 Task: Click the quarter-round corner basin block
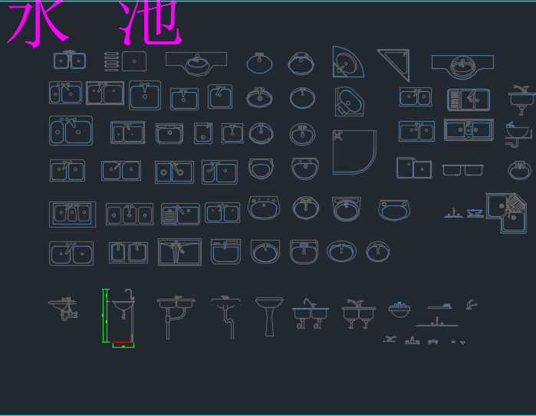tap(348, 62)
